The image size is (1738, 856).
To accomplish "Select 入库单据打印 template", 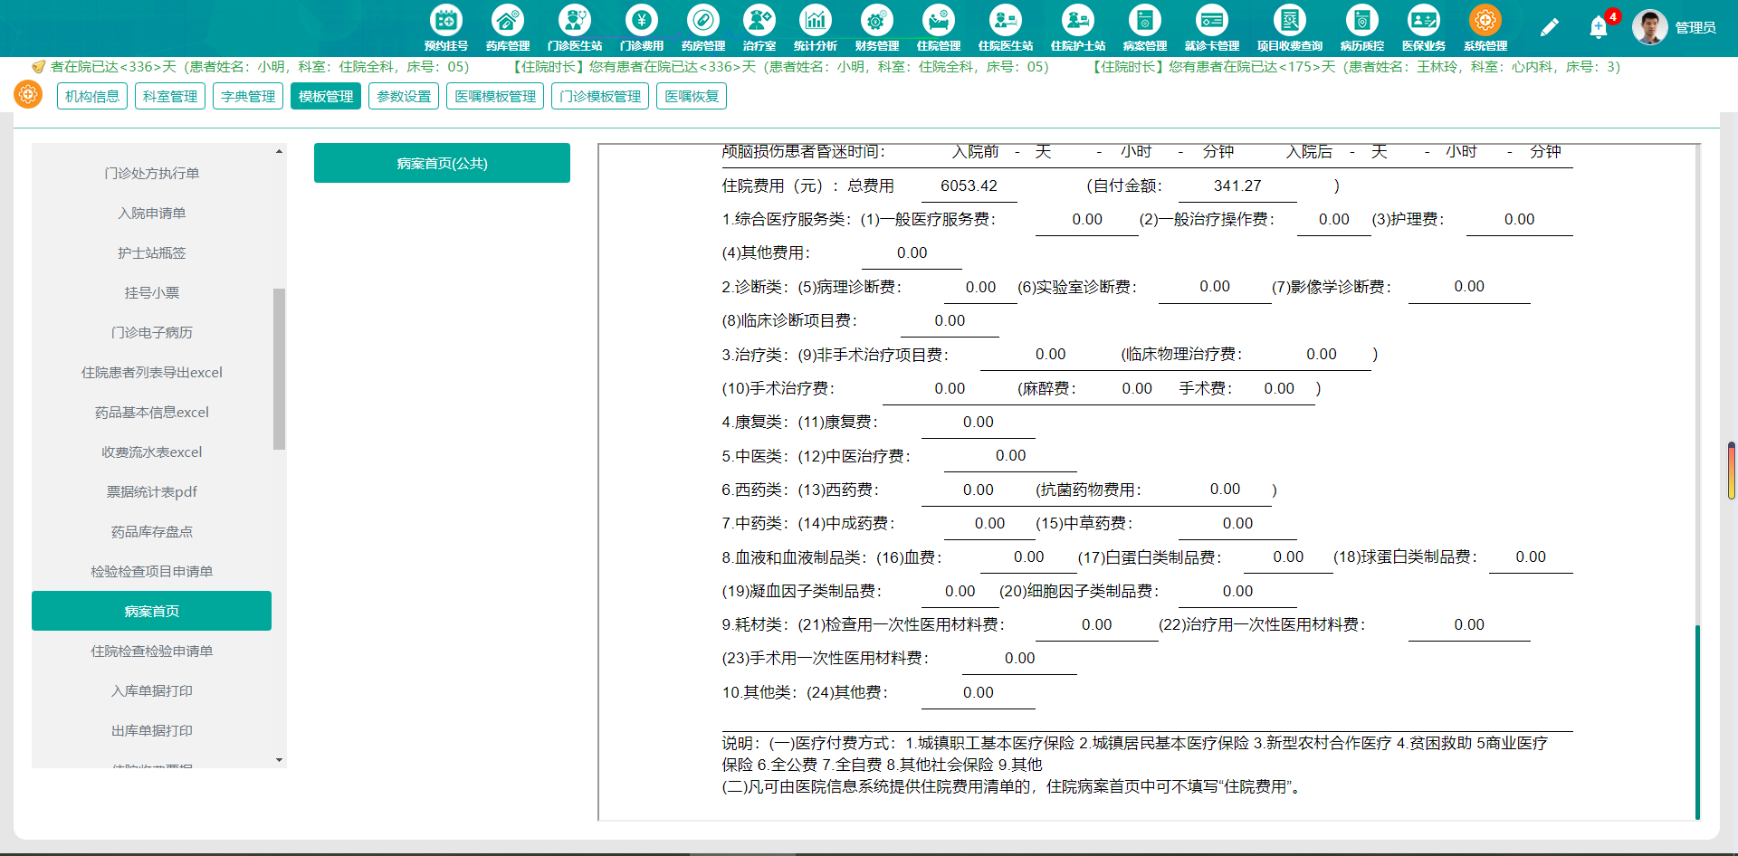I will point(151,690).
